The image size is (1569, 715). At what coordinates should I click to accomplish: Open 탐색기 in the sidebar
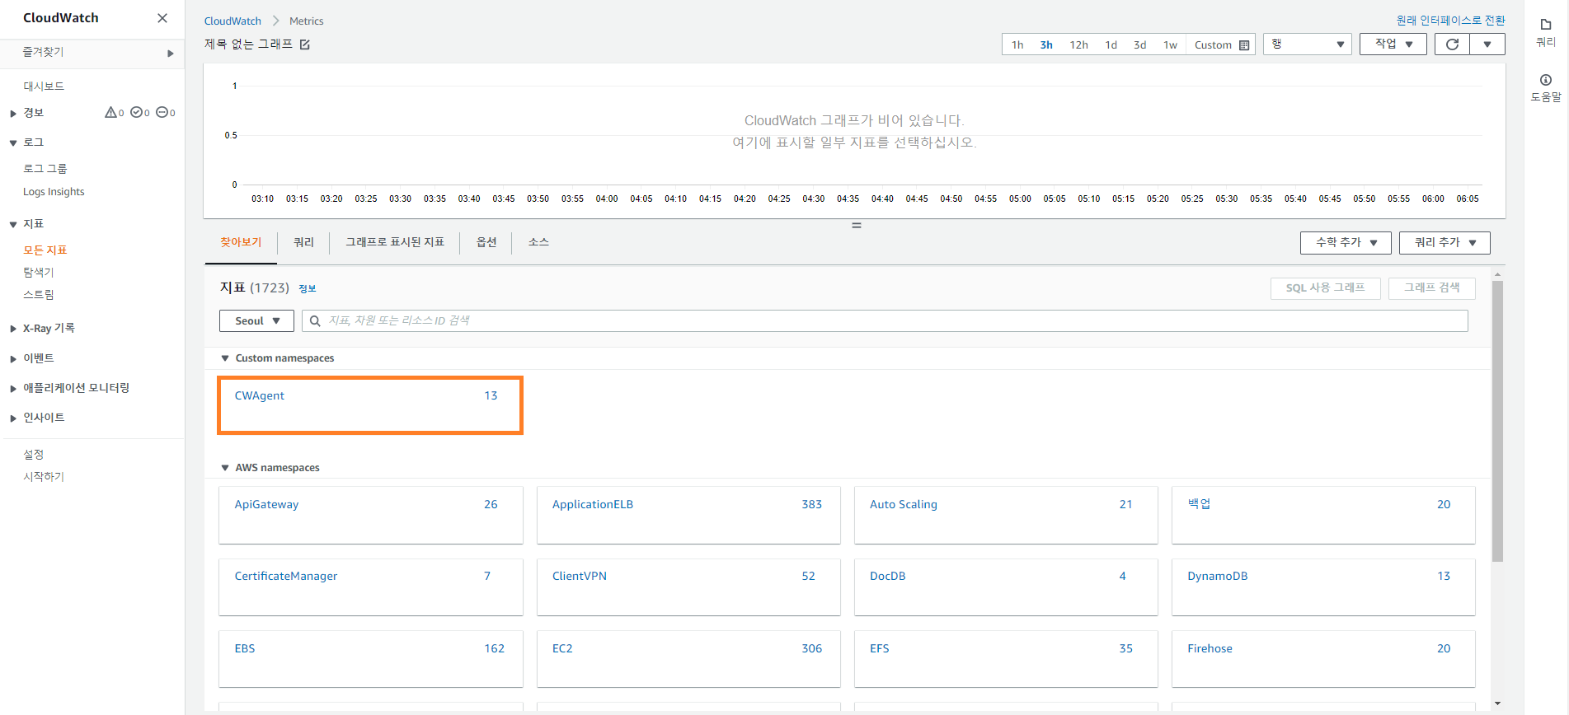(39, 273)
